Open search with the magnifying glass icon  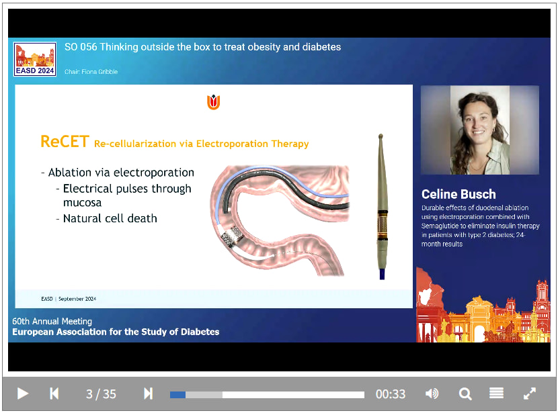coord(465,394)
